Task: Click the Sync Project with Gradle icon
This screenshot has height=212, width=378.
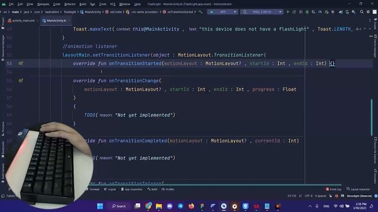Action: pyautogui.click(x=341, y=12)
